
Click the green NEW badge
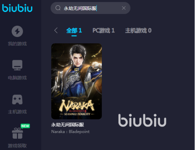pos(25,126)
